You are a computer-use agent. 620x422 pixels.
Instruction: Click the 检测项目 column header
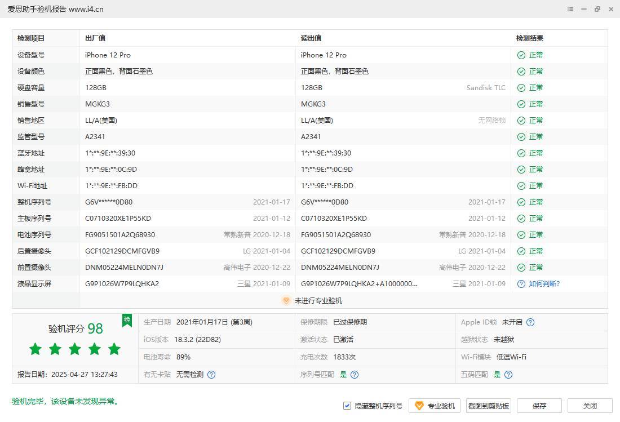click(31, 38)
